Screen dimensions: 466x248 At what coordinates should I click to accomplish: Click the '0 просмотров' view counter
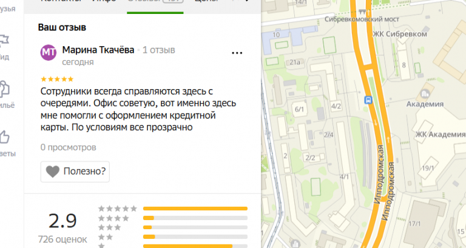69,147
